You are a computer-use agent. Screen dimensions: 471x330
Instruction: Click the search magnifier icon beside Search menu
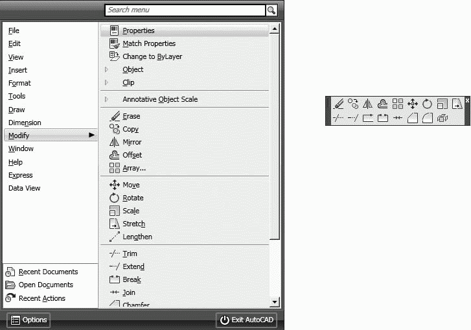coord(271,10)
